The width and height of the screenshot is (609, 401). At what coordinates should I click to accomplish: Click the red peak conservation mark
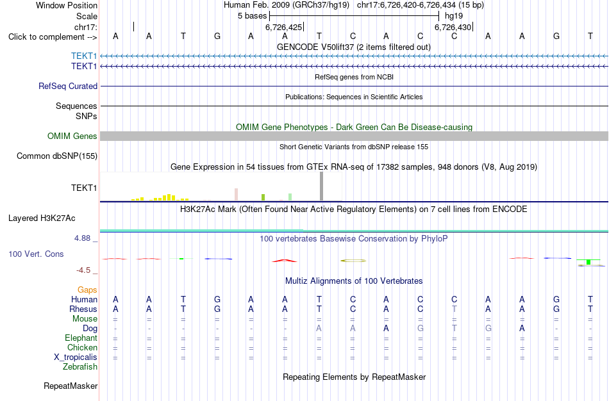click(285, 261)
